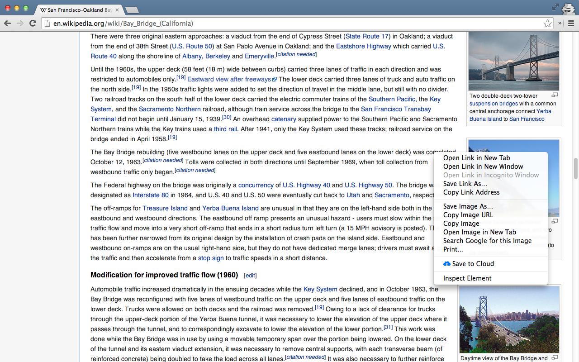The width and height of the screenshot is (579, 362).
Task: Click the greyed Open Link in Incognito Window
Action: coord(491,175)
